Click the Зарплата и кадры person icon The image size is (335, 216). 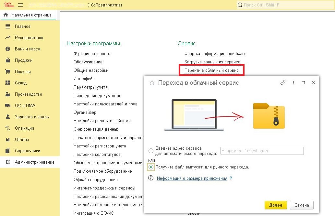click(8, 116)
